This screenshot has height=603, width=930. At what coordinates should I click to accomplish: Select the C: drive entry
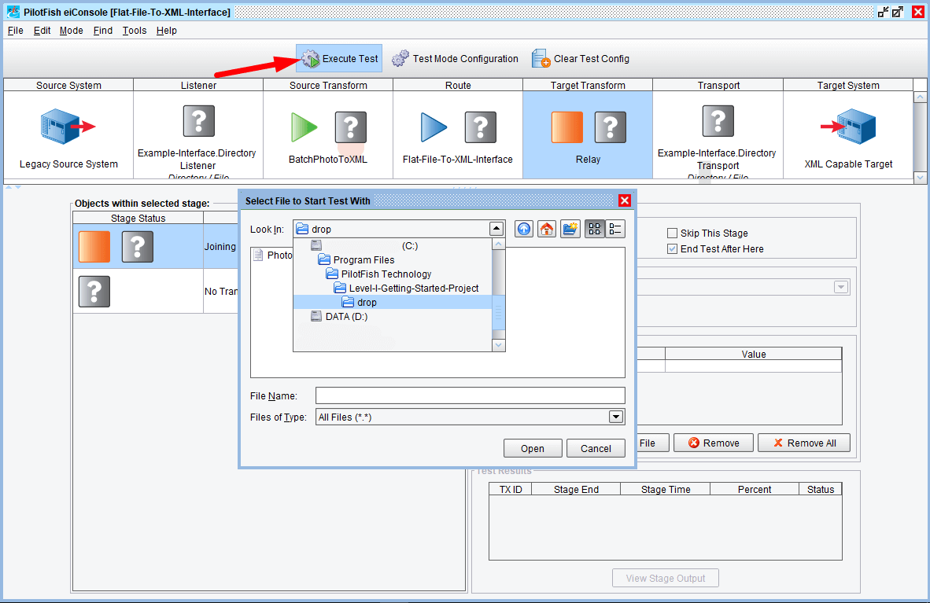tap(393, 245)
